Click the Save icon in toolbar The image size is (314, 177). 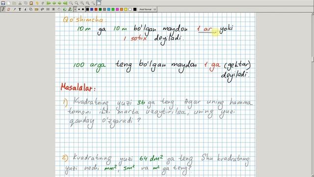point(3,3)
